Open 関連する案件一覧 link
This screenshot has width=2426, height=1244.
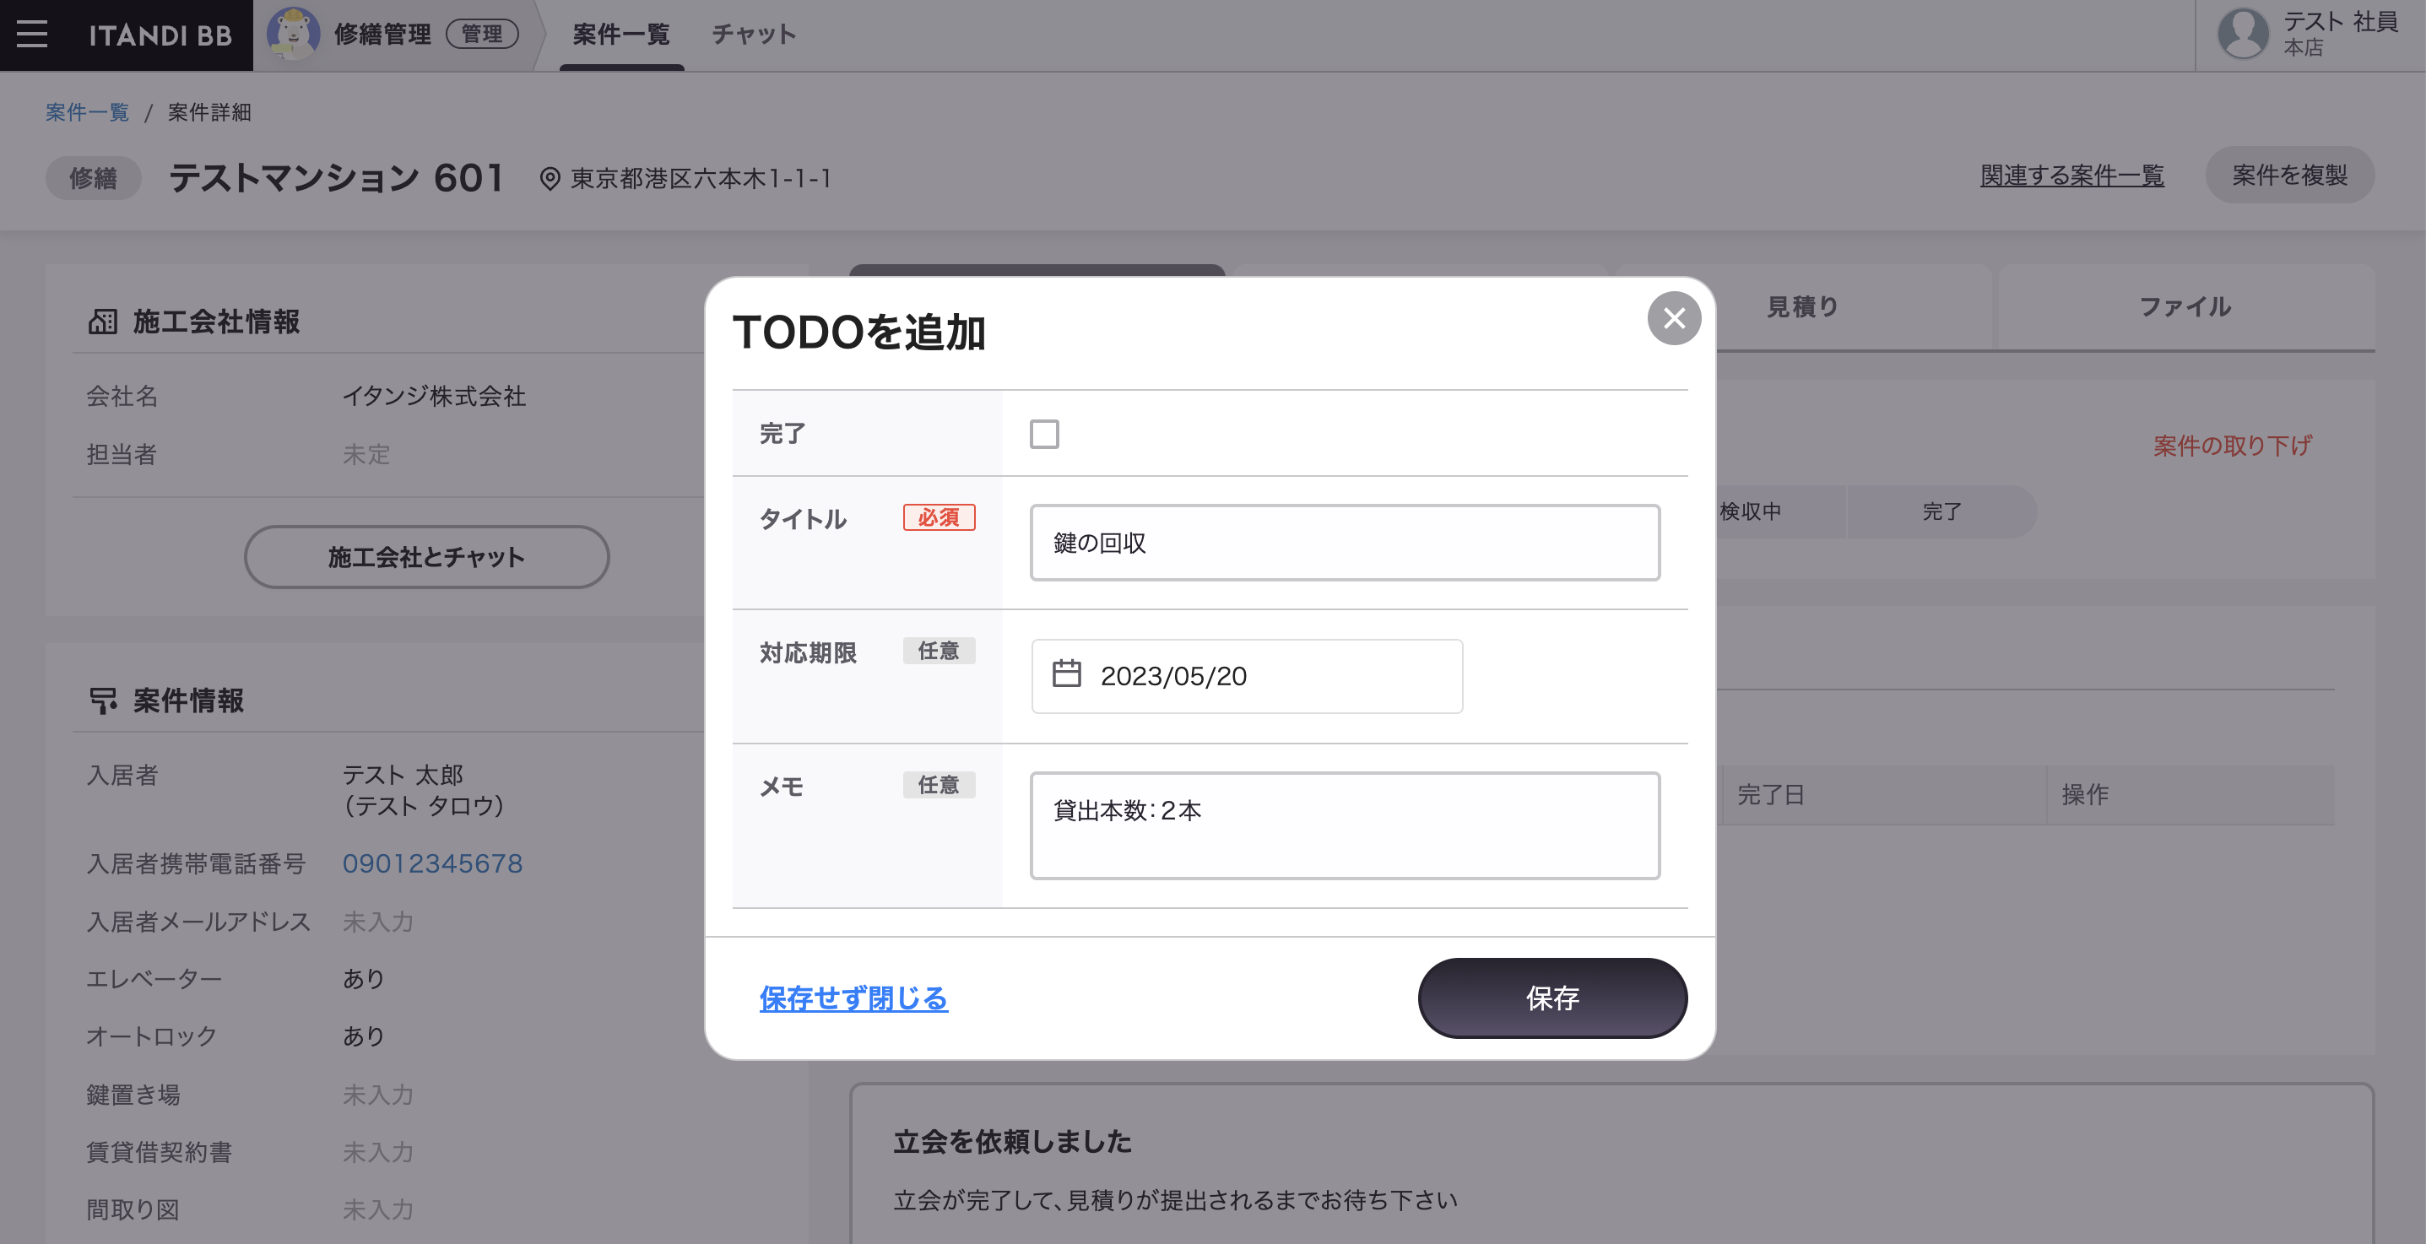(x=2072, y=176)
